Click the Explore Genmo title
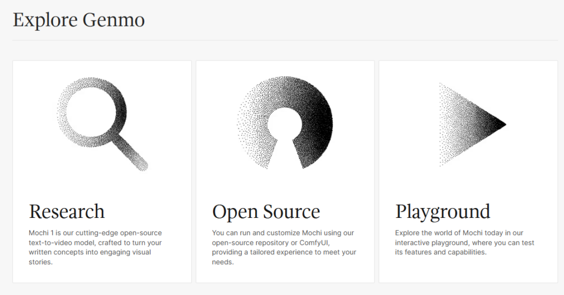This screenshot has height=295, width=564. point(79,20)
